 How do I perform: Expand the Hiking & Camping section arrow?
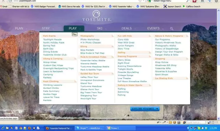tap(76, 58)
